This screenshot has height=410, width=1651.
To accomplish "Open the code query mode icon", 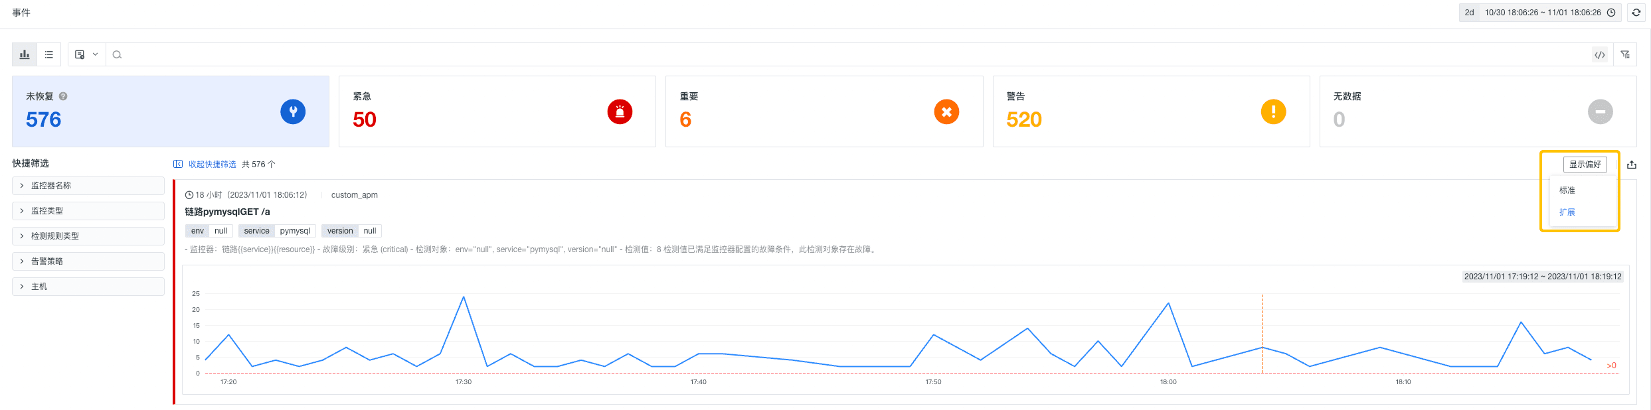I will (1600, 55).
